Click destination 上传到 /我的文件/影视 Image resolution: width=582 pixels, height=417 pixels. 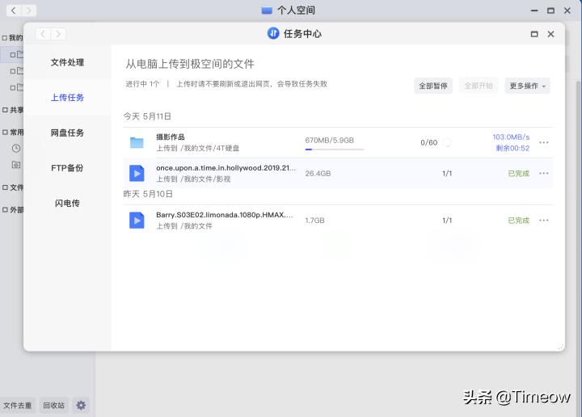193,179
